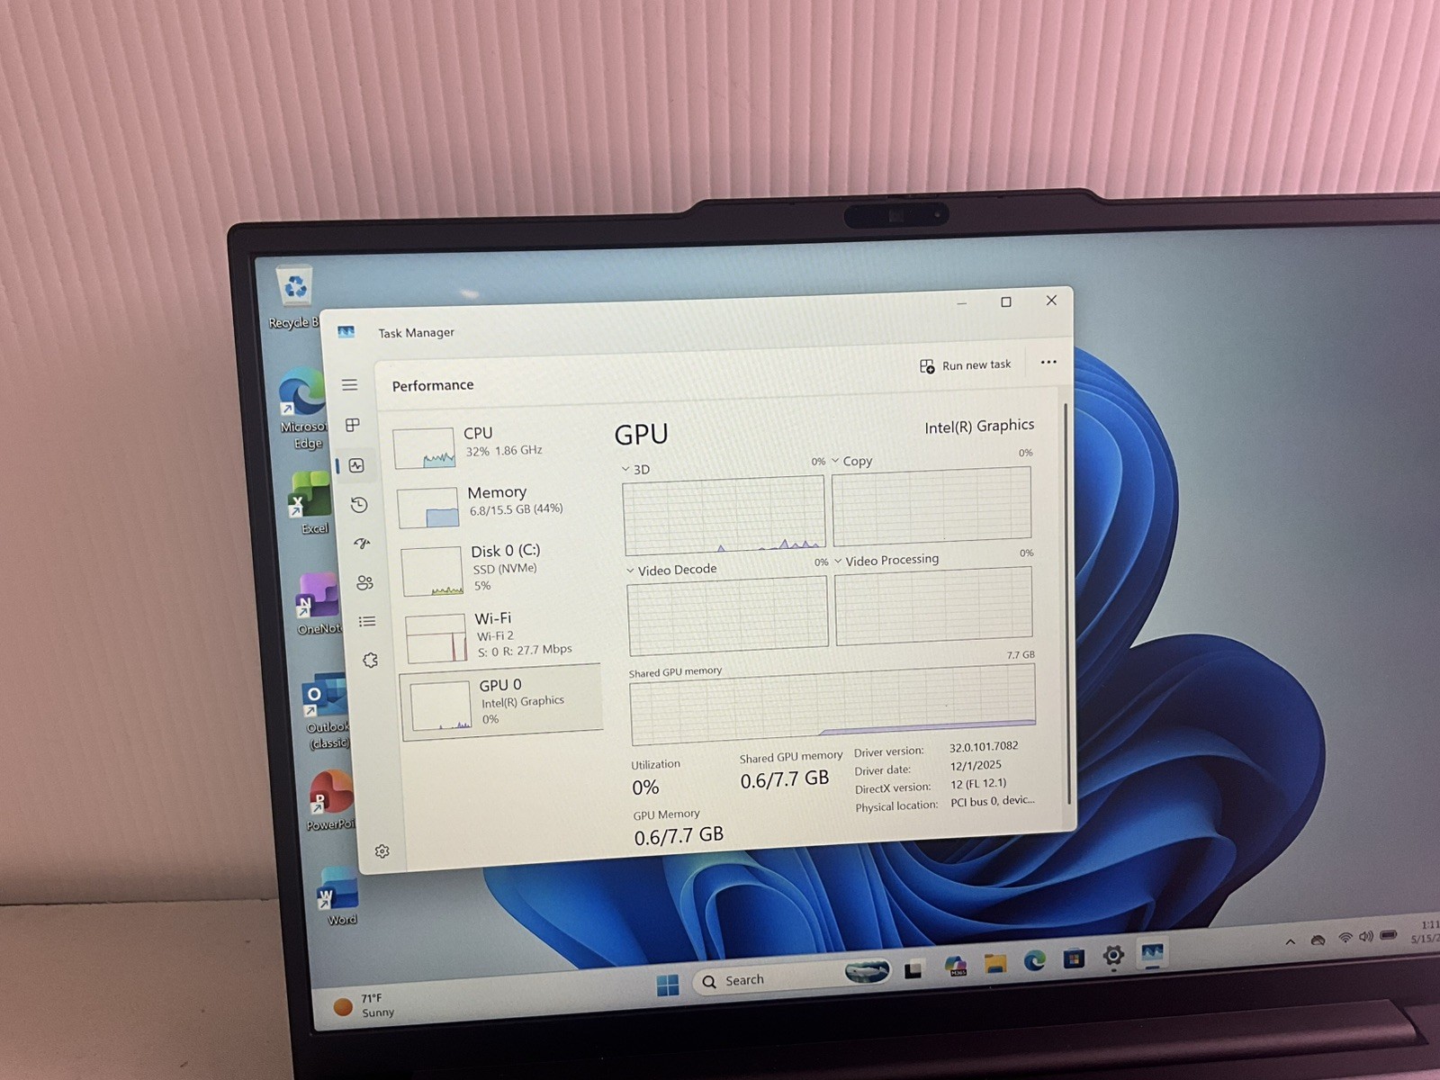Go to the Processes page icon
The width and height of the screenshot is (1440, 1080).
point(353,425)
